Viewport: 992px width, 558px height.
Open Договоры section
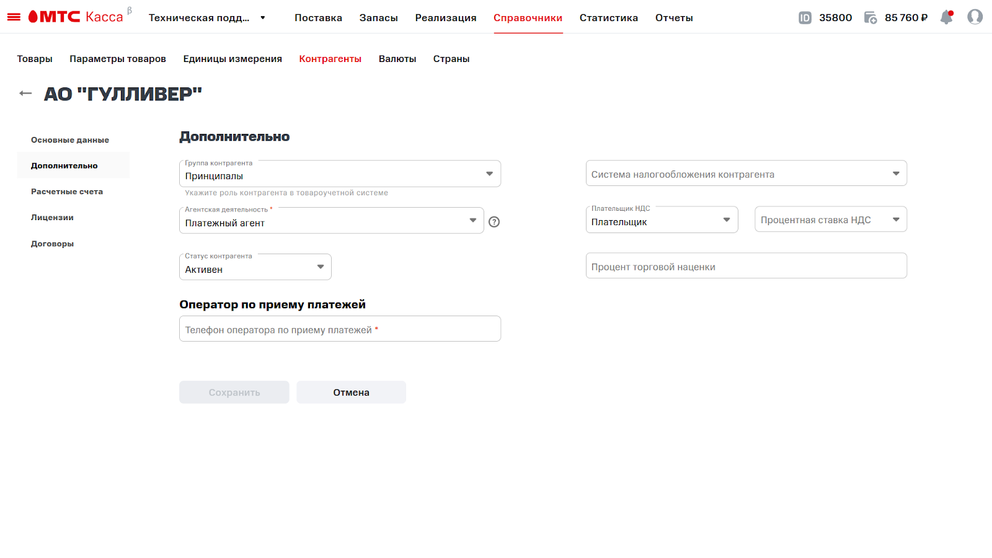tap(52, 244)
